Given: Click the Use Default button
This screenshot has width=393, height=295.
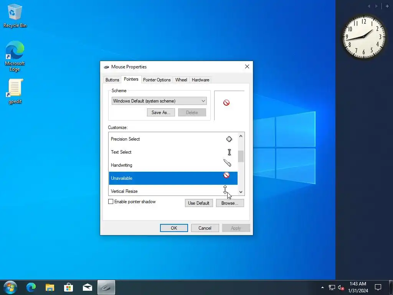Looking at the screenshot, I should pos(199,203).
